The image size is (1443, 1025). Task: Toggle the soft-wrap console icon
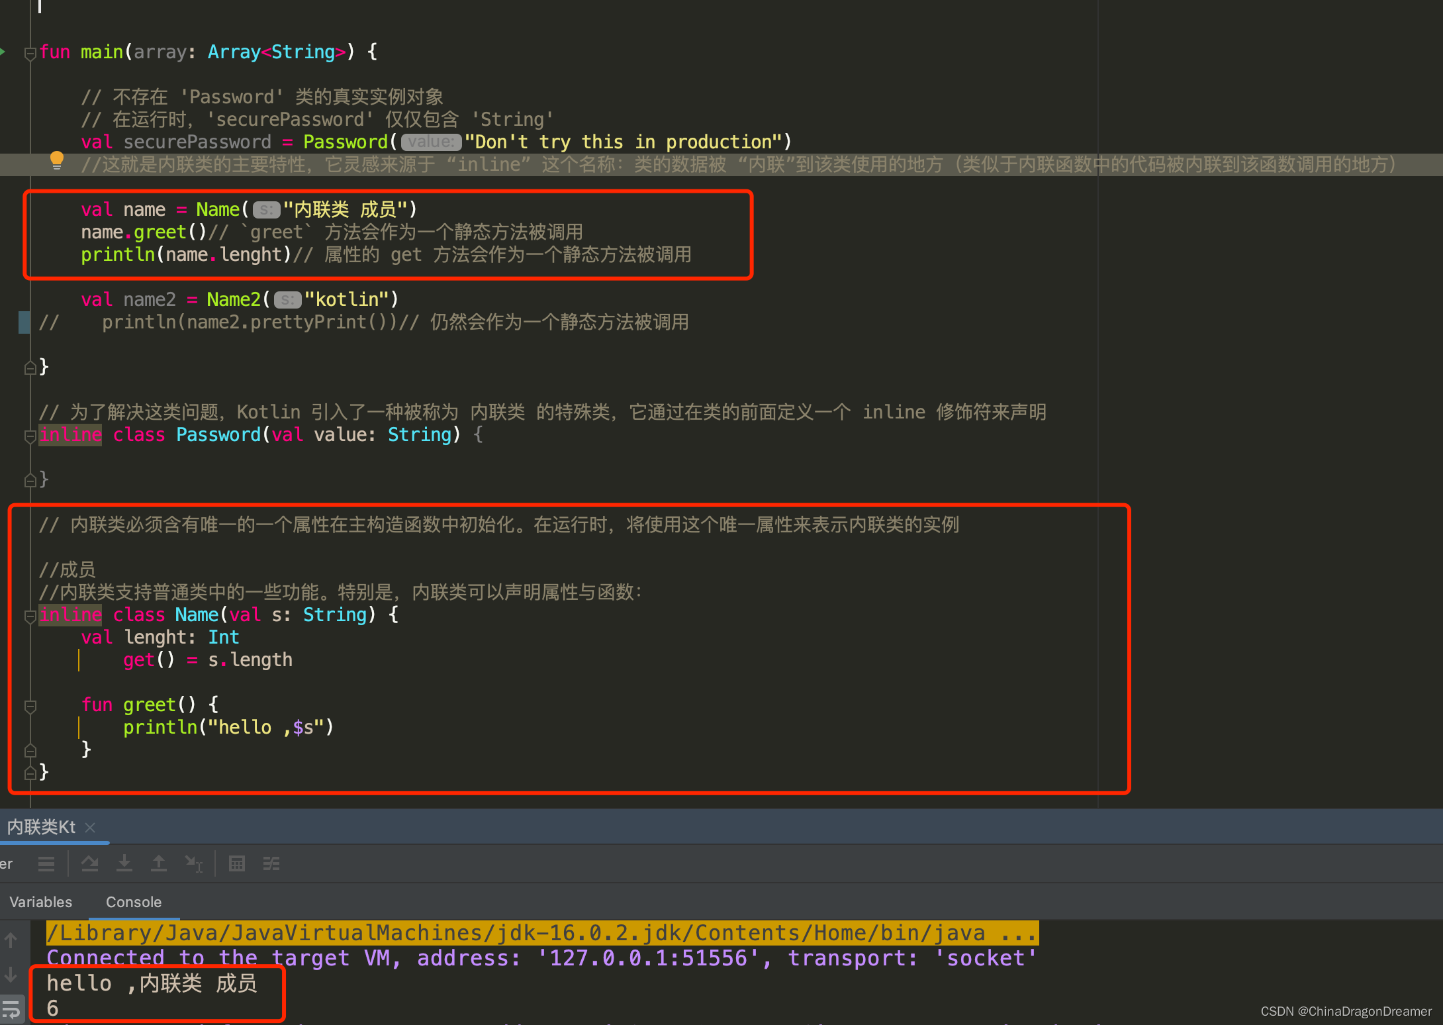[x=11, y=1010]
